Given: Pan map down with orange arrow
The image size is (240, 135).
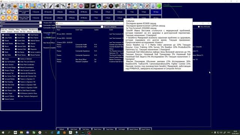Looking at the screenshot, I should tap(9, 18).
